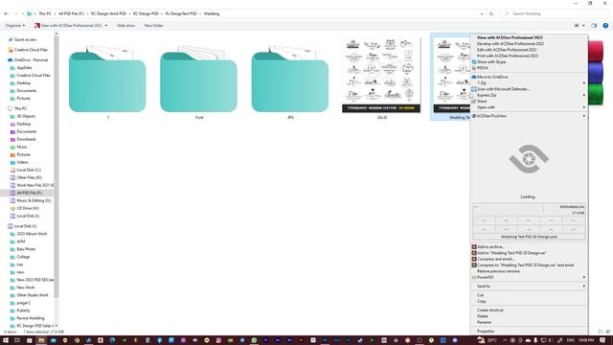Select Move to OneDrive
This screenshot has width=613, height=345.
click(x=529, y=77)
